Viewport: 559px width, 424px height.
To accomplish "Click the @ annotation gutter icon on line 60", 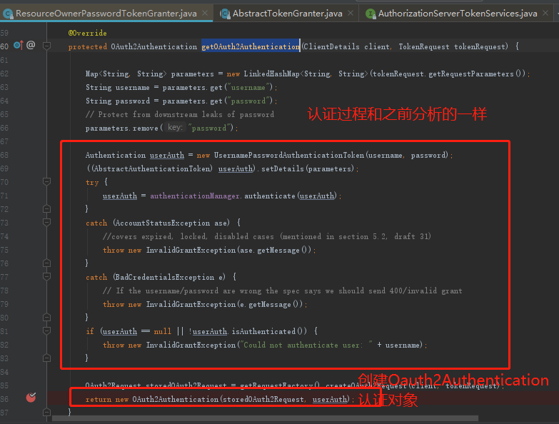I will [31, 45].
